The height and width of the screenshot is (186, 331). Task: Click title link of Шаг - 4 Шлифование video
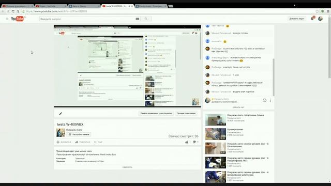[x=248, y=174]
